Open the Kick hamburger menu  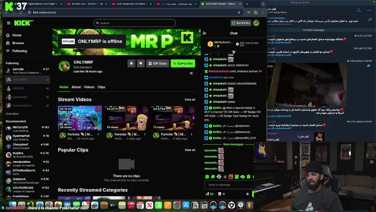pyautogui.click(x=9, y=23)
